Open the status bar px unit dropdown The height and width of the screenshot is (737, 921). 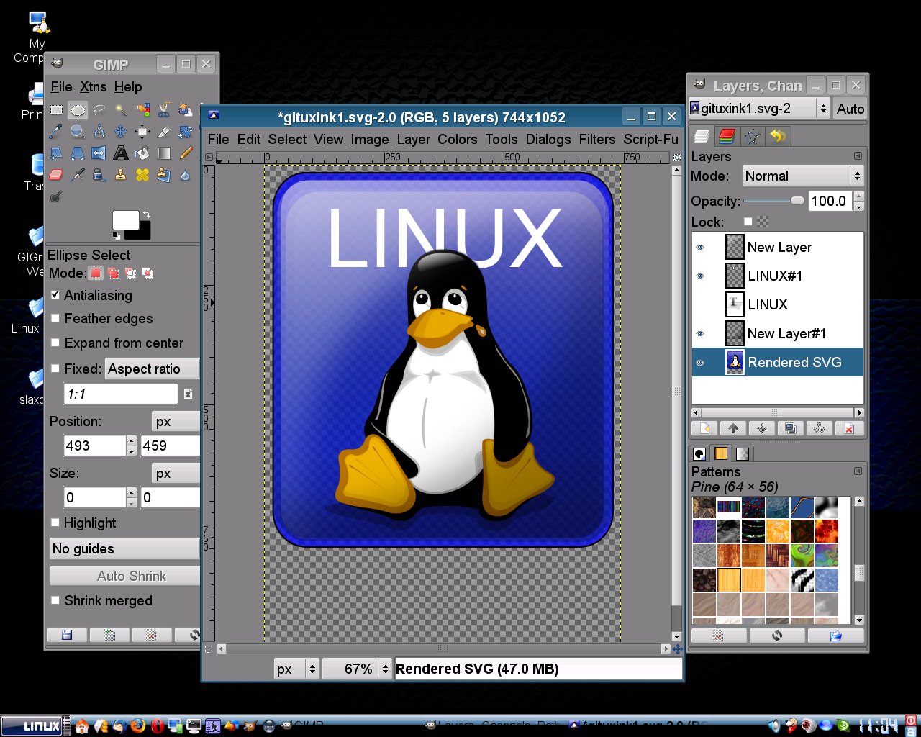[x=296, y=669]
